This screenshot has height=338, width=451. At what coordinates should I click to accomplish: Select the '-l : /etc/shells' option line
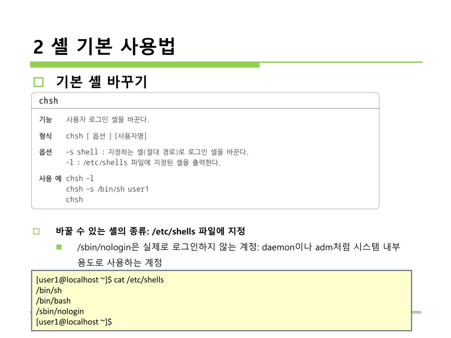pos(143,163)
